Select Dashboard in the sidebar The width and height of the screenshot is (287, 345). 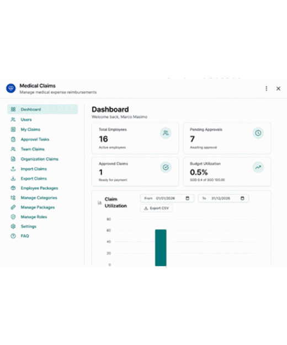[x=42, y=109]
